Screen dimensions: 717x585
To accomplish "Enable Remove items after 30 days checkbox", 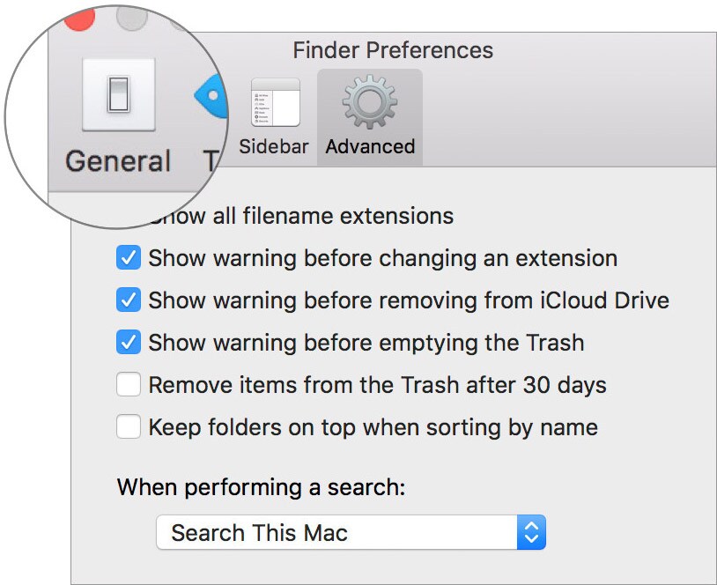I will click(x=129, y=385).
